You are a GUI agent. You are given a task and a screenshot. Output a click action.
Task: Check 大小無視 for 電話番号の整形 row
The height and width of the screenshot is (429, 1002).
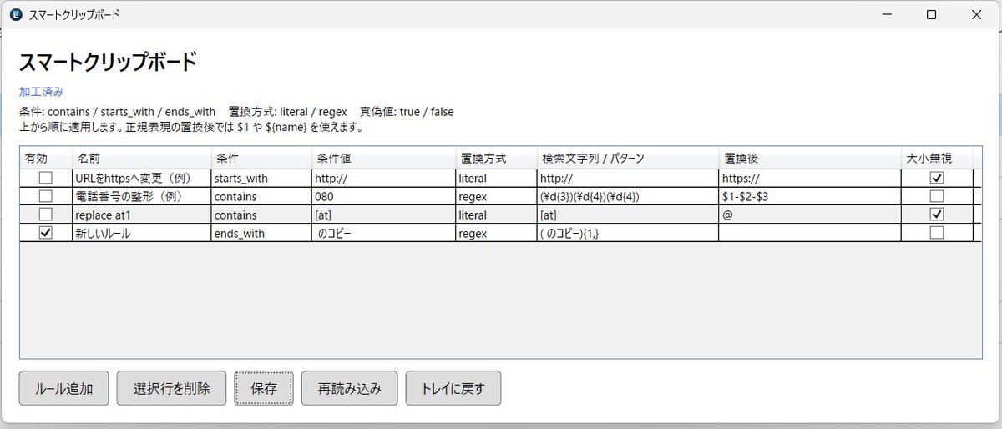[937, 196]
